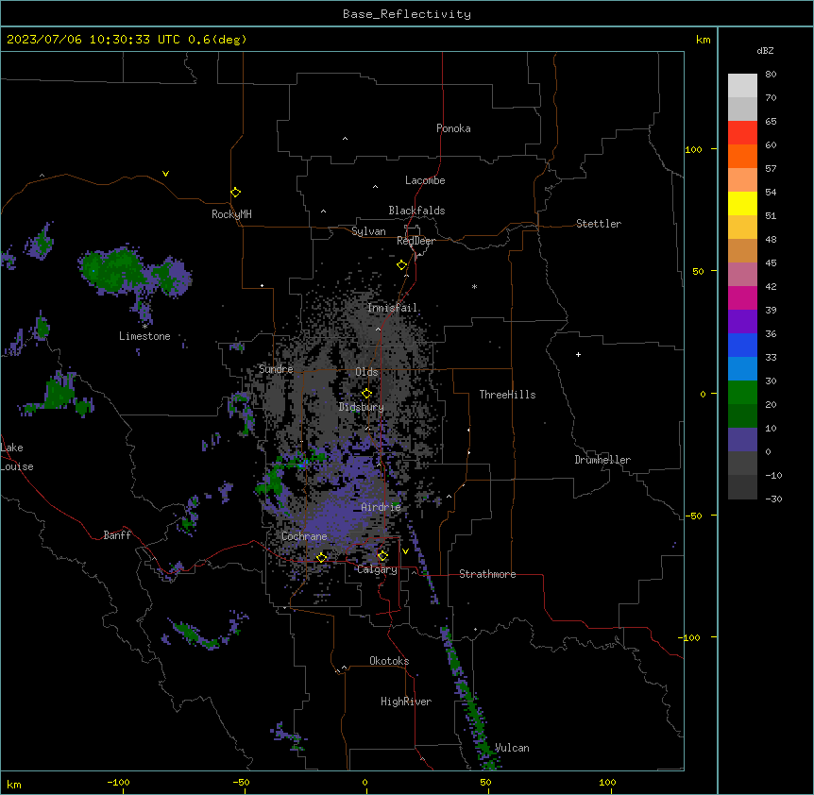Click the Blackfalds city label
Viewport: 814px width, 795px height.
(x=416, y=211)
